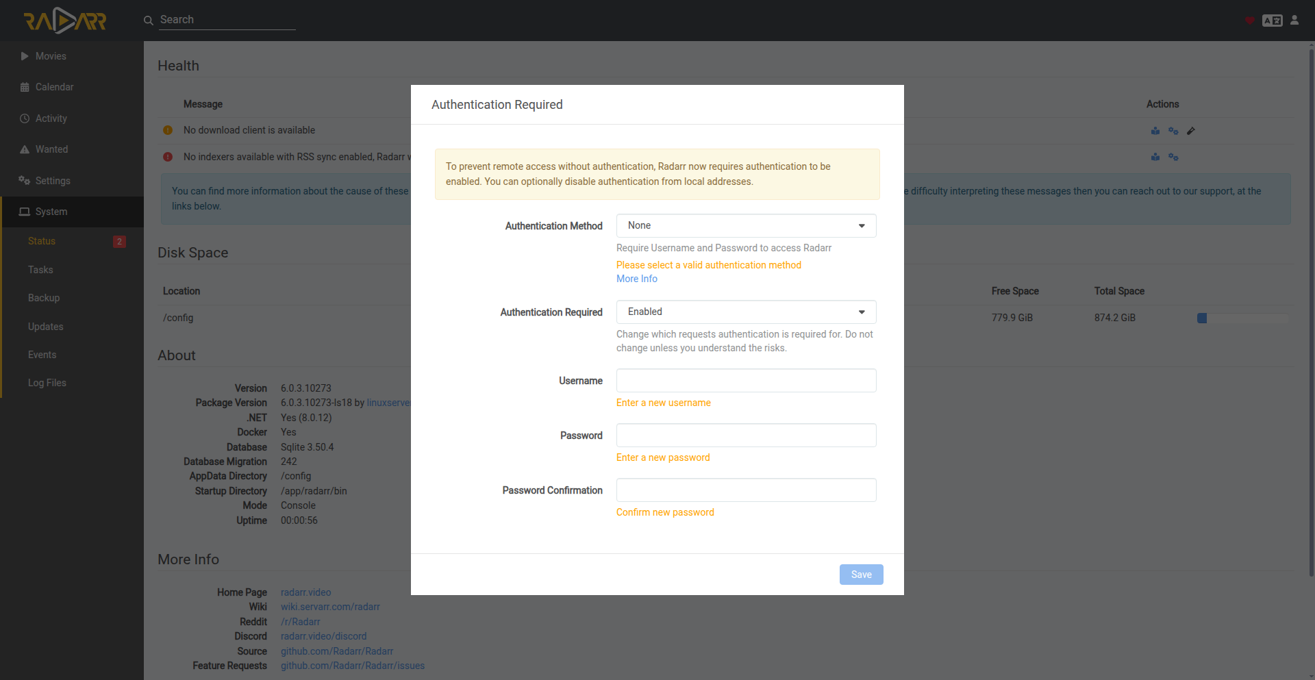Click the Save button
This screenshot has height=680, width=1315.
861,575
